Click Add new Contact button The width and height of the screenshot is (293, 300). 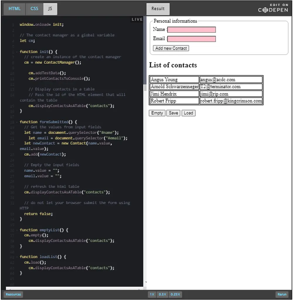tap(171, 48)
